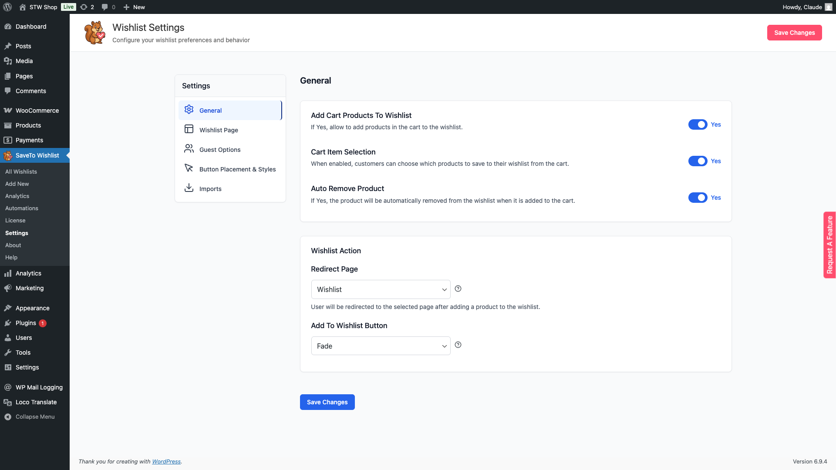Toggle Auto Remove Product switch

point(698,198)
